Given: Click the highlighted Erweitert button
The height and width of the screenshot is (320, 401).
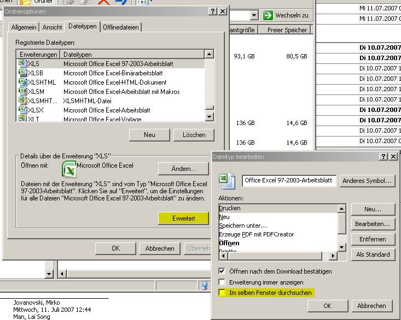Looking at the screenshot, I should click(183, 218).
